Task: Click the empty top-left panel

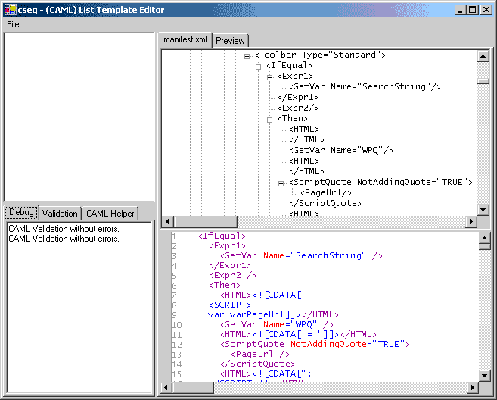Action: [79, 117]
